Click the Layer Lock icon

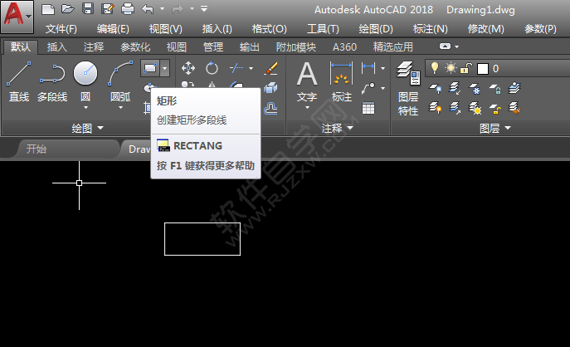495,88
